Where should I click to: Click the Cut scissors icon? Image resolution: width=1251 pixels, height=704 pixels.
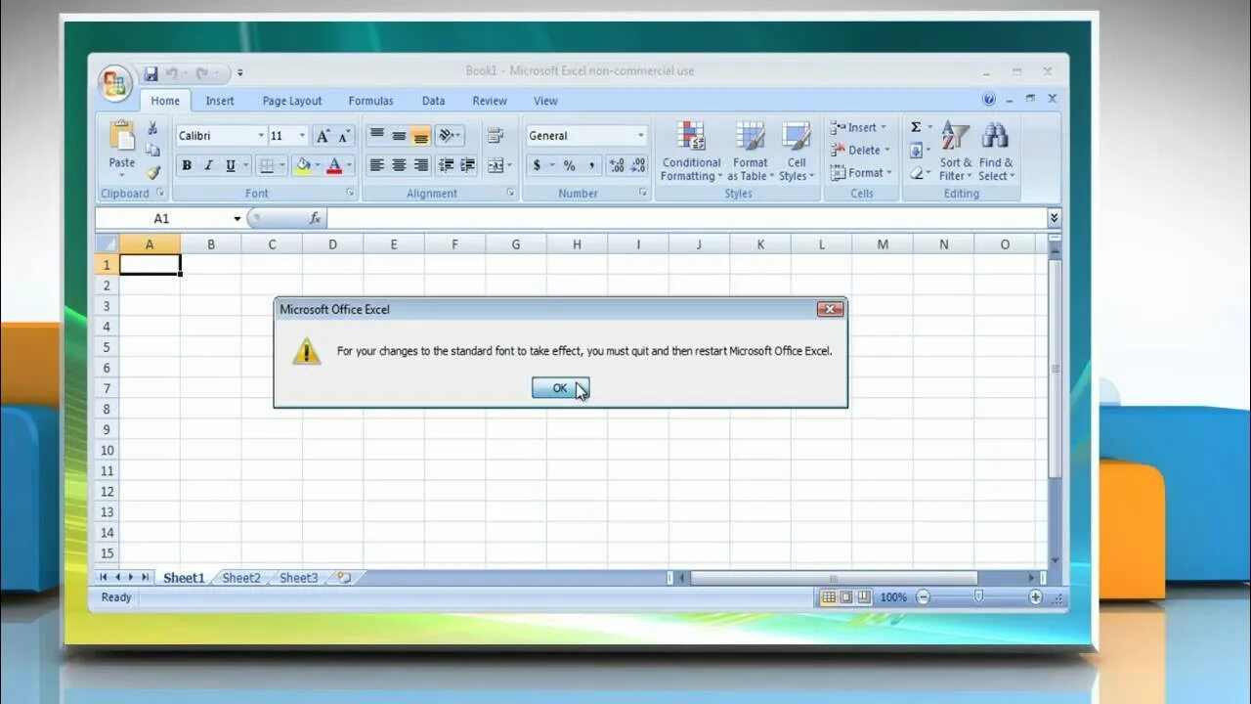pos(152,128)
